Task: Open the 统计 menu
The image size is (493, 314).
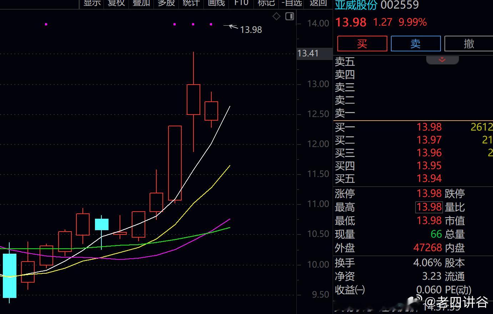Action: coord(191,3)
